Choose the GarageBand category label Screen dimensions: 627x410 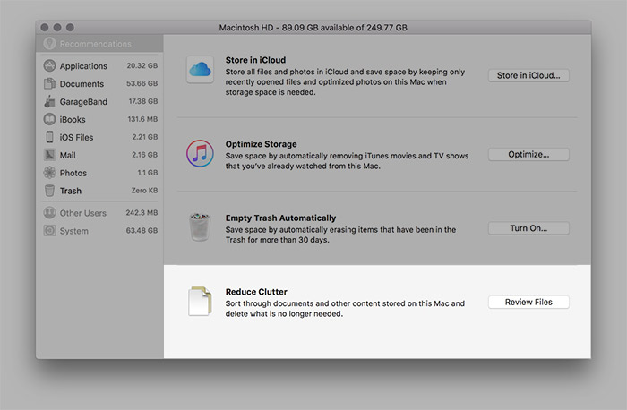coord(83,102)
